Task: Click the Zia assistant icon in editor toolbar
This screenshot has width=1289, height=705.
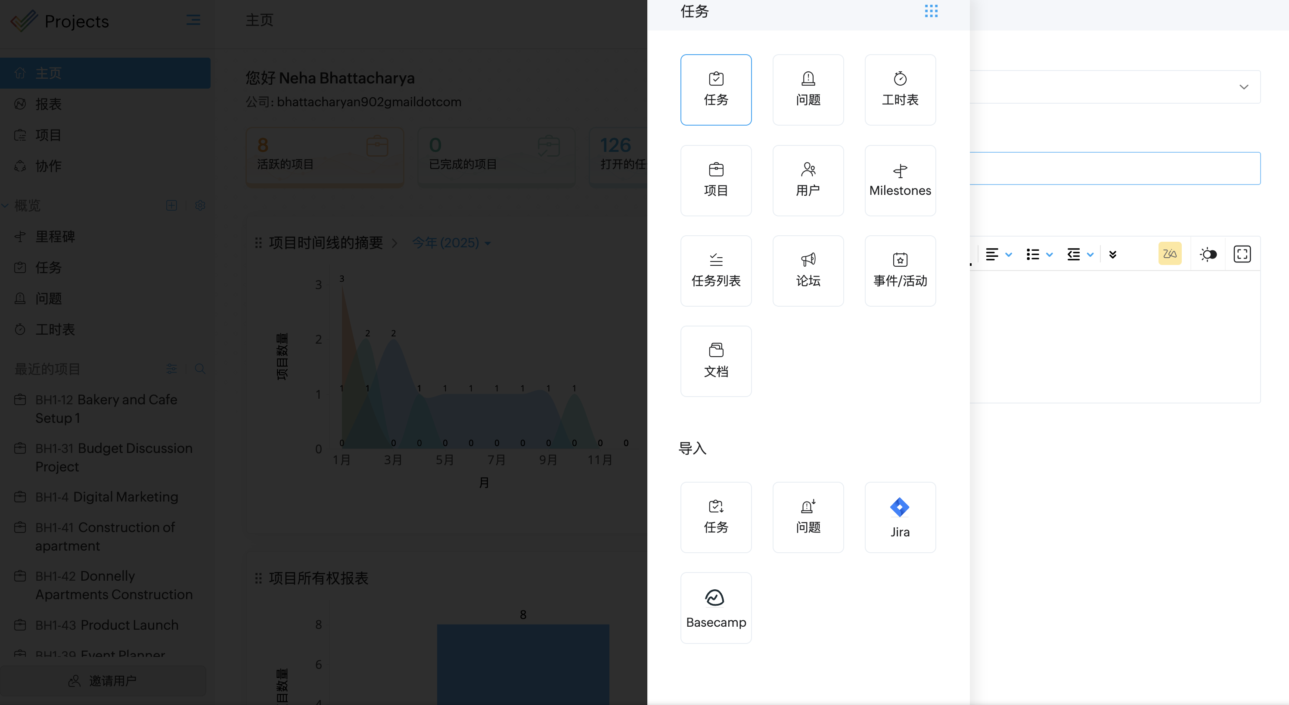Action: 1169,254
